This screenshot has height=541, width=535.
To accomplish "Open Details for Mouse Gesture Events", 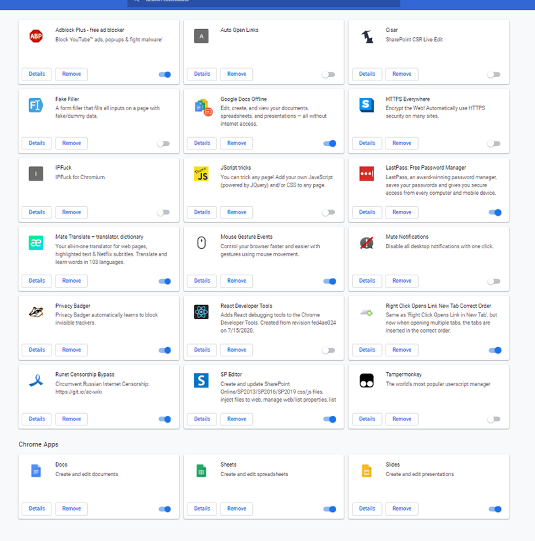I will 202,281.
